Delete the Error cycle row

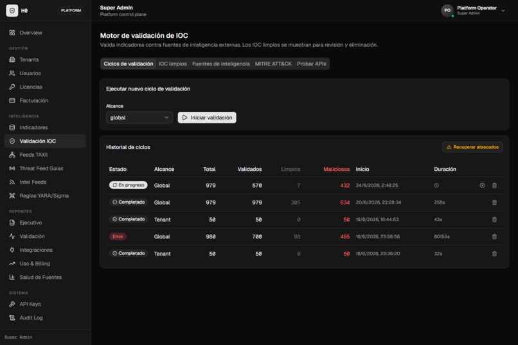(x=494, y=236)
